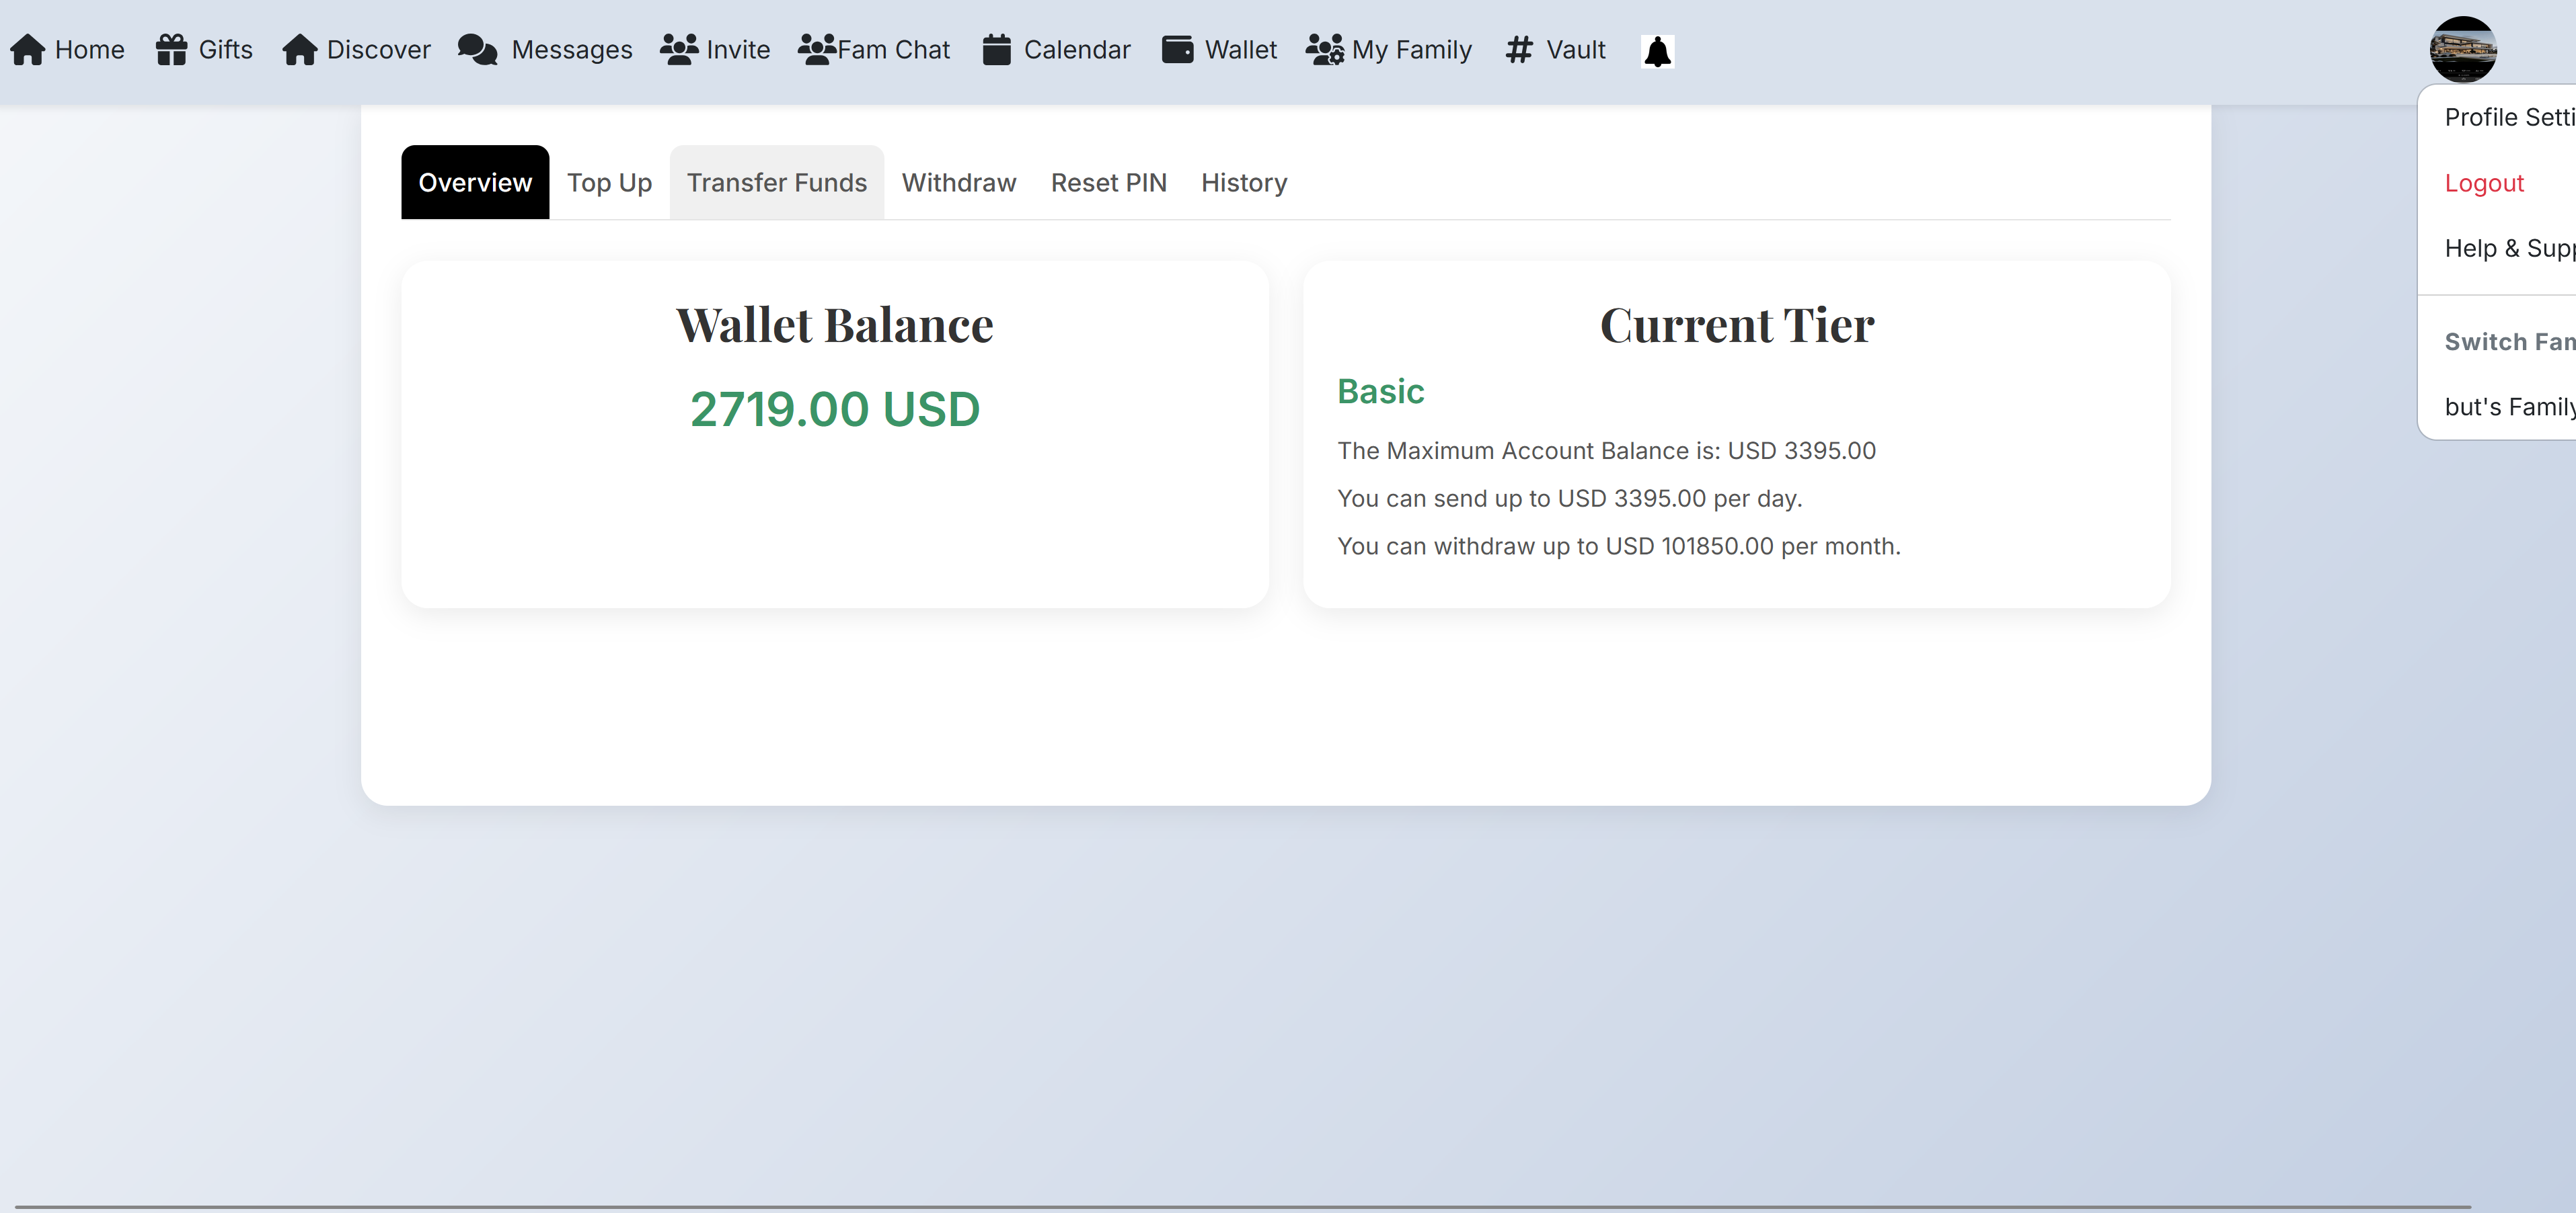Select Help & Support menu entry
Viewport: 2576px width, 1213px height.
(2508, 249)
